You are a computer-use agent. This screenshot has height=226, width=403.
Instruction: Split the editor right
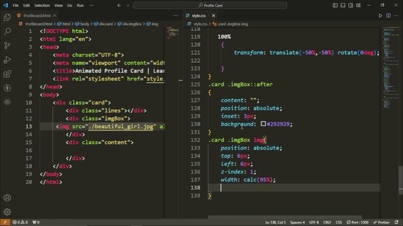[x=389, y=16]
